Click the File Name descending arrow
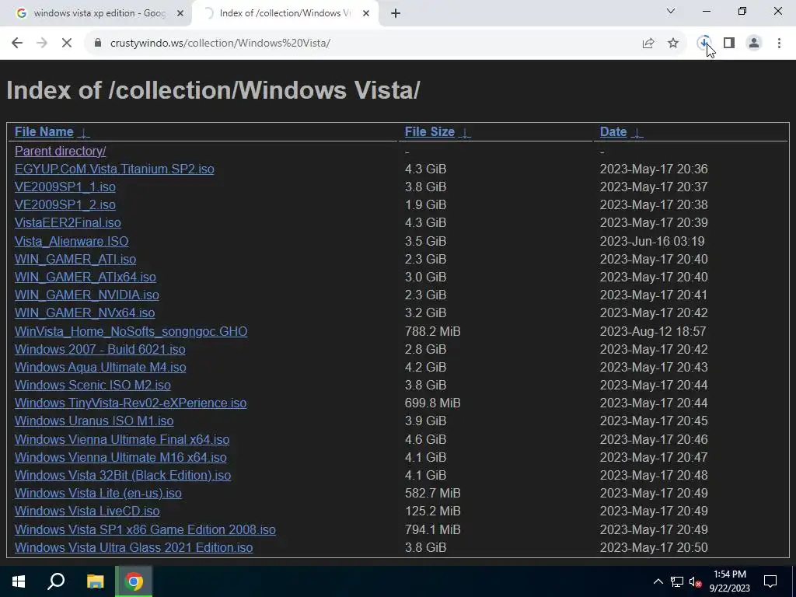796x597 pixels. click(x=84, y=134)
